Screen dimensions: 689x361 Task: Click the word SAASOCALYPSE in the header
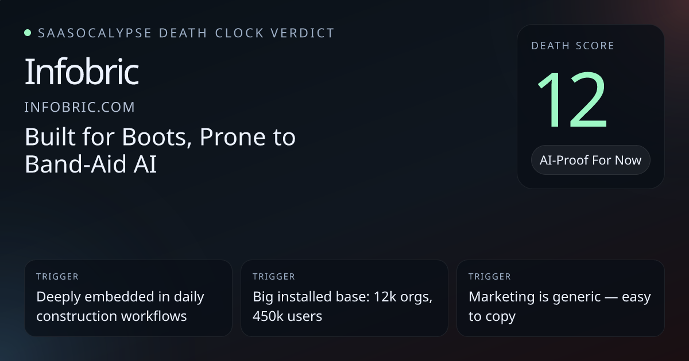point(95,33)
